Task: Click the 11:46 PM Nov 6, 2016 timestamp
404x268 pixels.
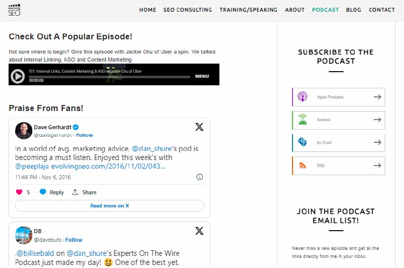Action: point(43,177)
